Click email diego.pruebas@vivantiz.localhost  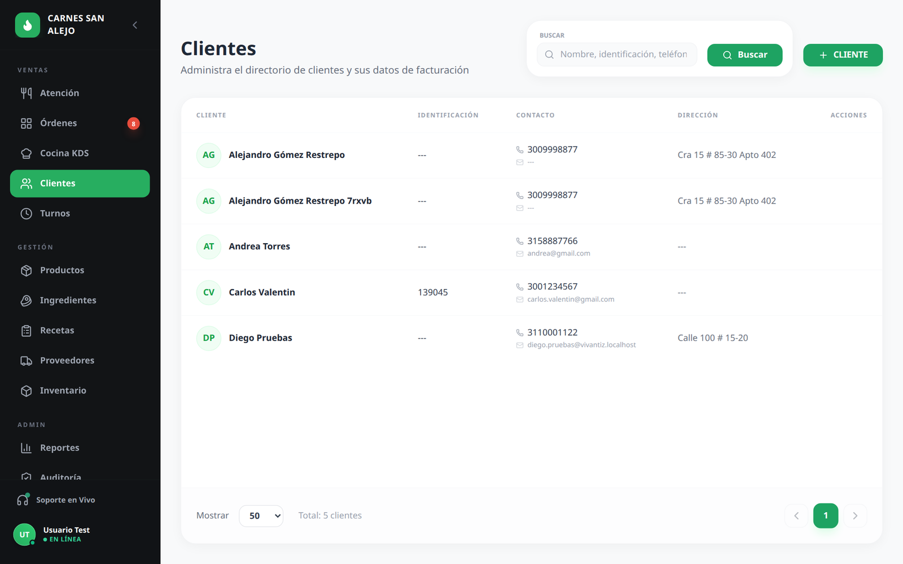coord(581,345)
